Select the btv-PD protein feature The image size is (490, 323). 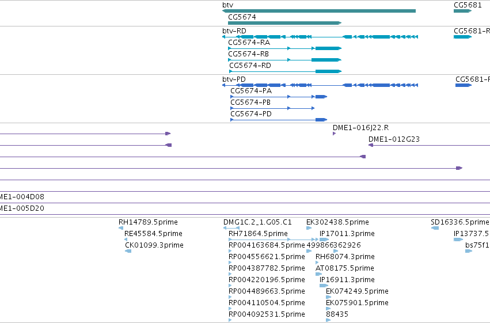point(320,85)
